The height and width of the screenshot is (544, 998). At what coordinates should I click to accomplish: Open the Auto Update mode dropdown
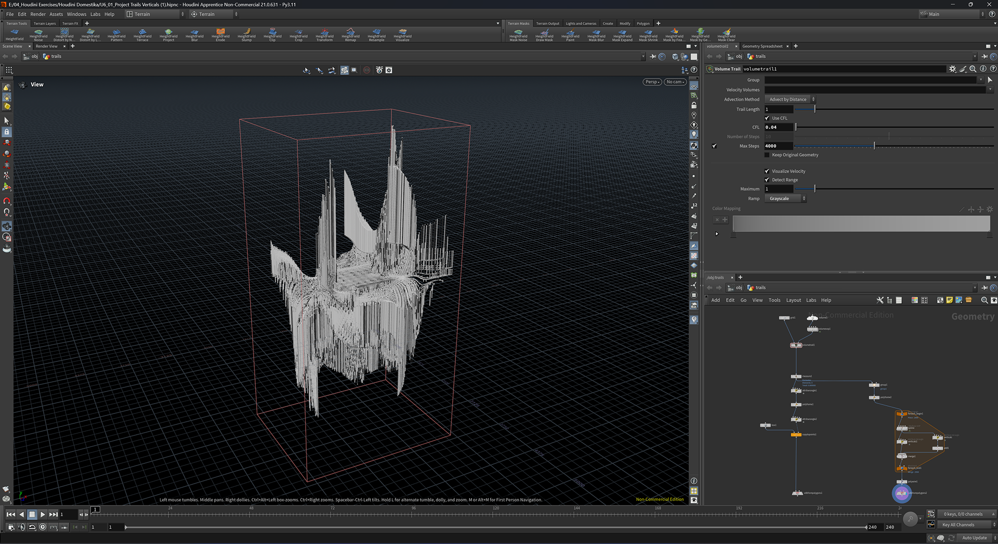[977, 538]
